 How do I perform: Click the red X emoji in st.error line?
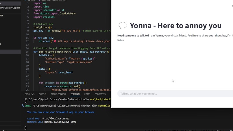[55, 41]
